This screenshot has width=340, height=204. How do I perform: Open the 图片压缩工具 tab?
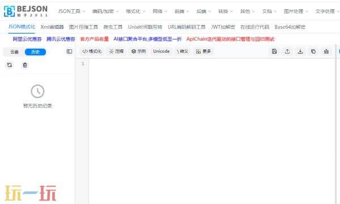click(83, 27)
